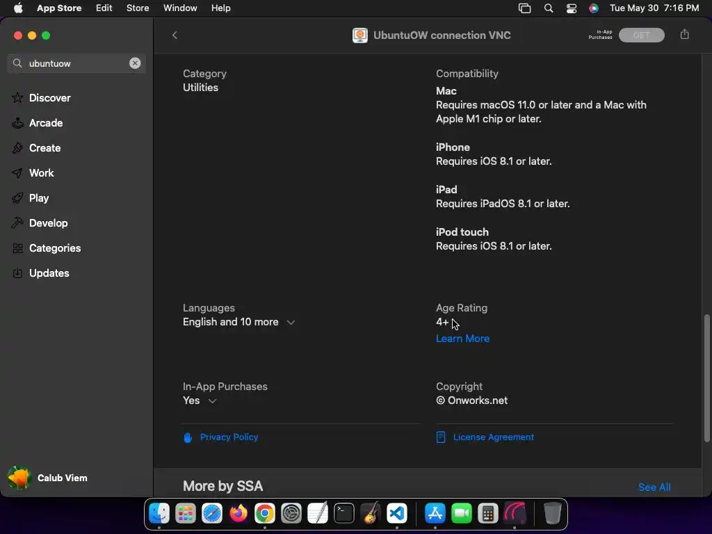This screenshot has width=712, height=534.
Task: Open the Help menu
Action: click(x=220, y=8)
